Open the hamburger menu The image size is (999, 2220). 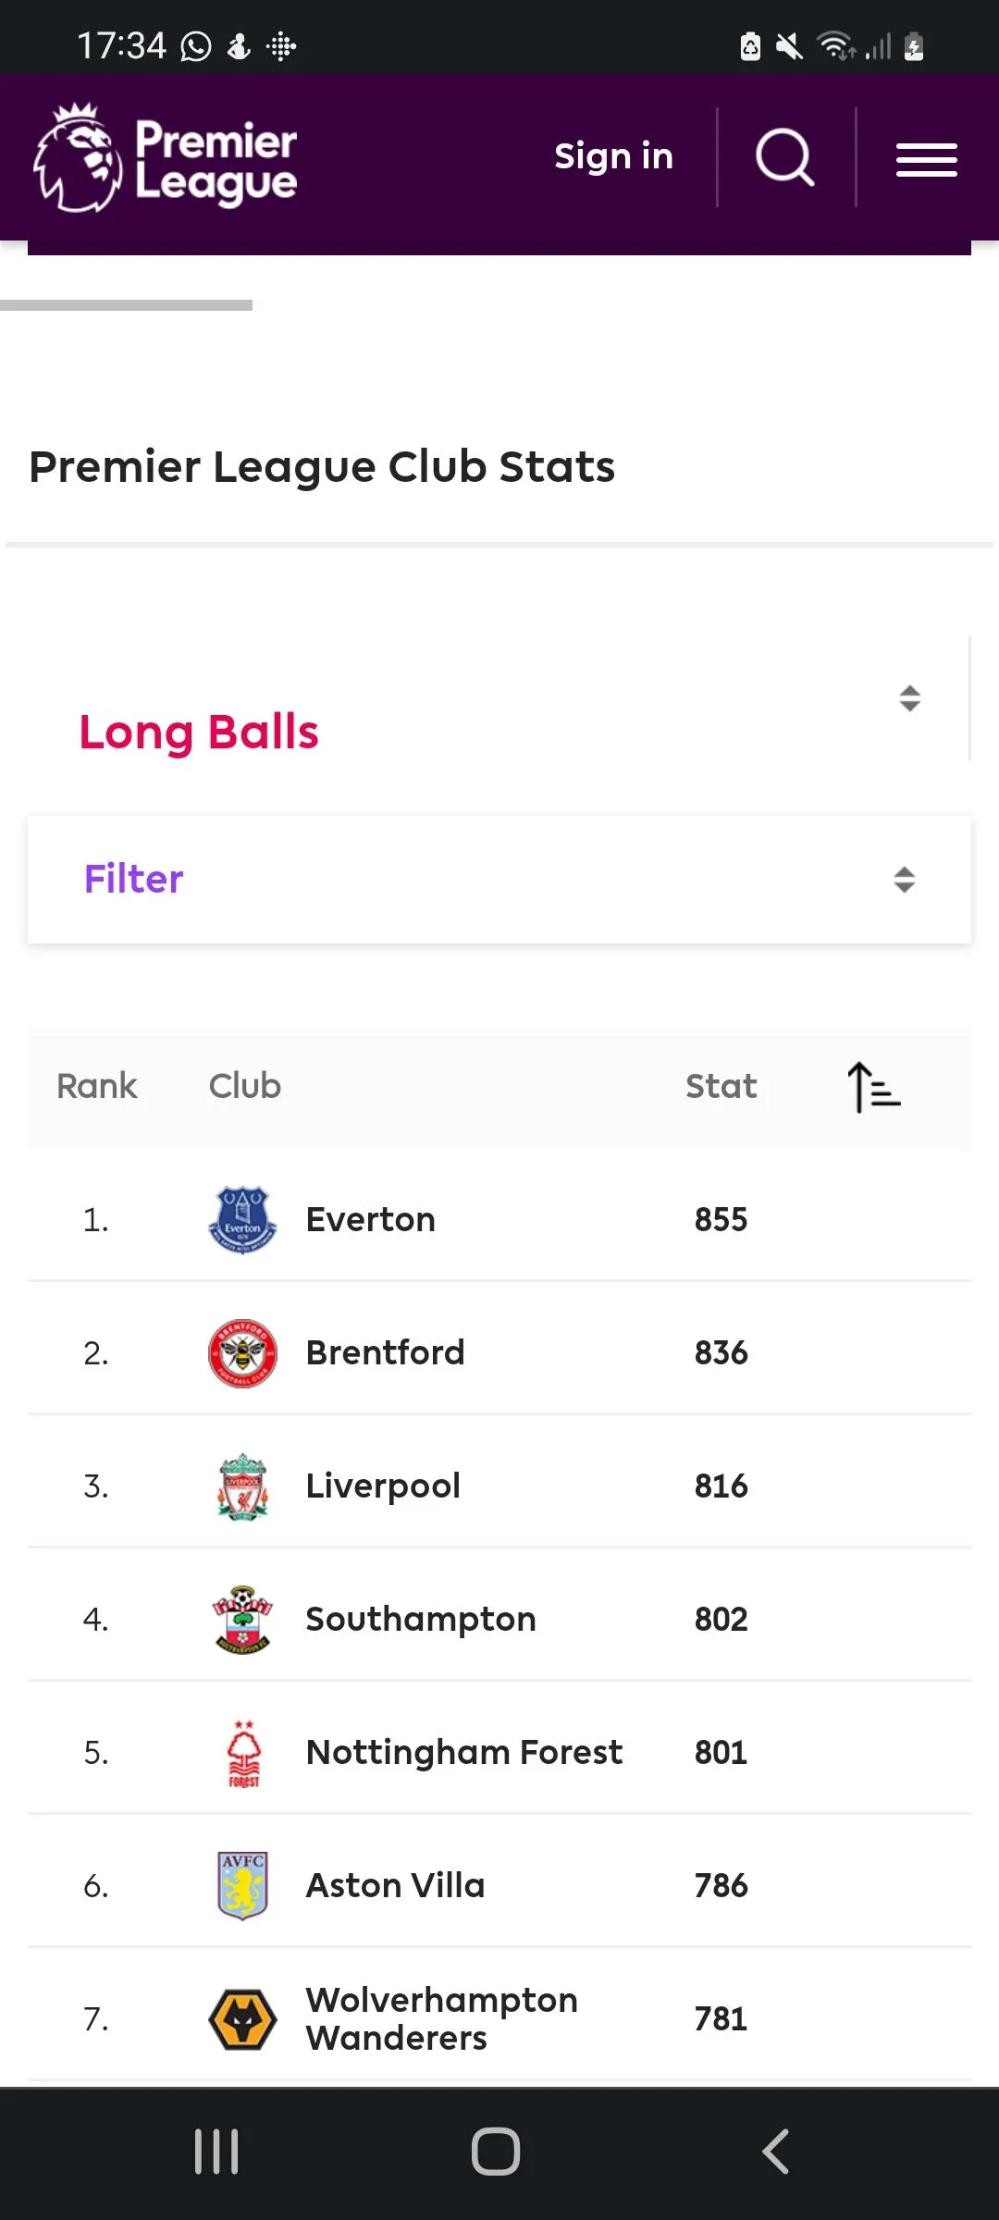926,159
